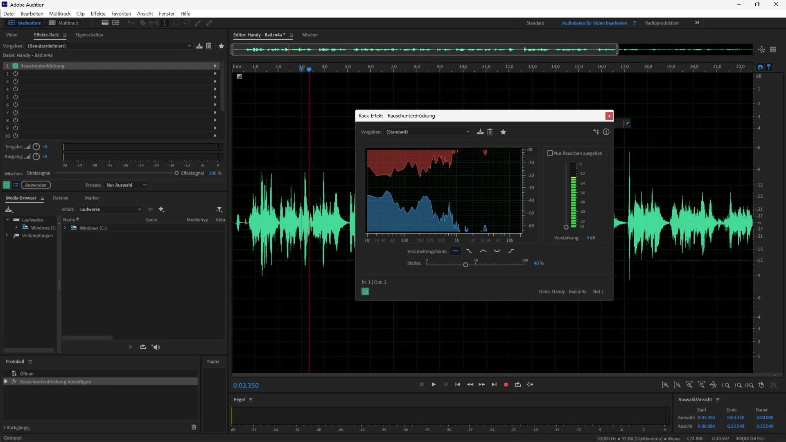Toggle power state of rack slot 5
The height and width of the screenshot is (442, 786).
tap(16, 97)
